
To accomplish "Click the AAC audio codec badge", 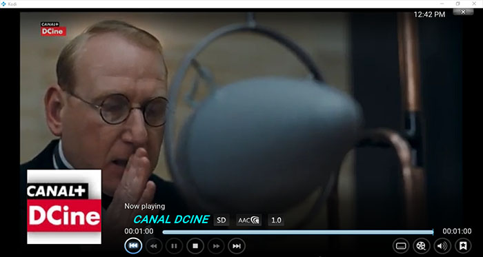I will 249,220.
